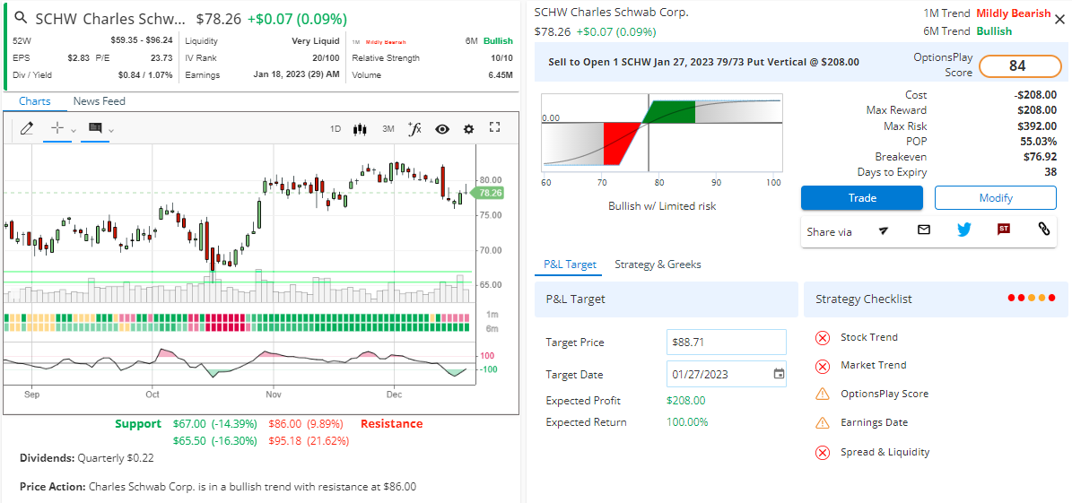
Task: Open chart settings gear
Action: [x=468, y=128]
